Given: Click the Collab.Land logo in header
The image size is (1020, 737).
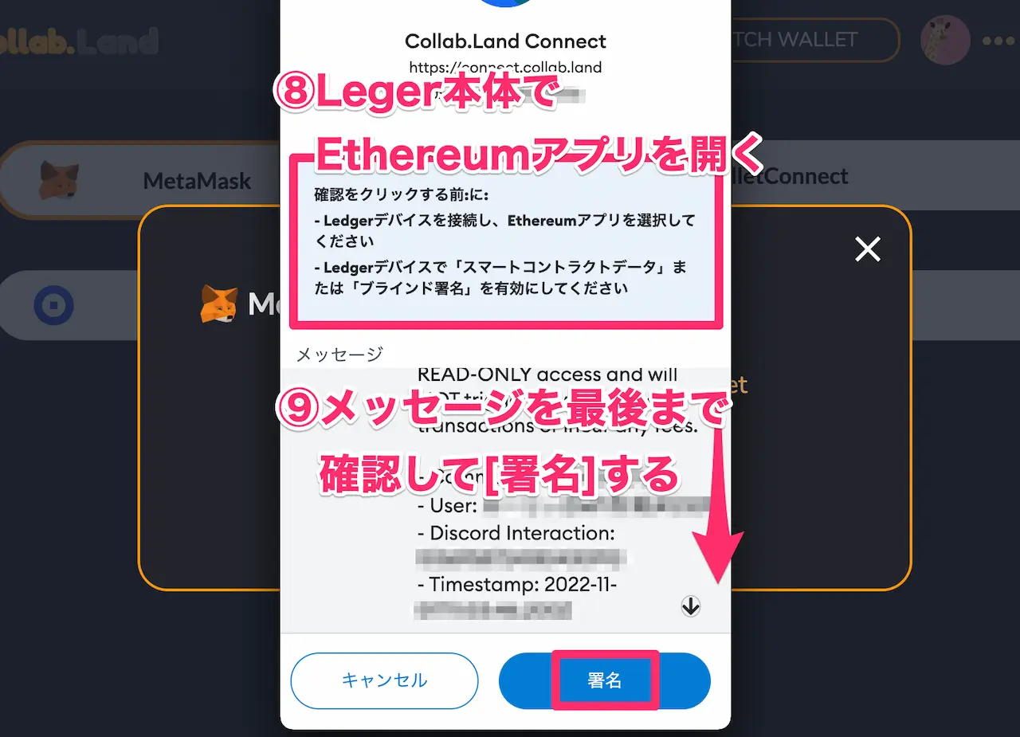Looking at the screenshot, I should pos(80,41).
